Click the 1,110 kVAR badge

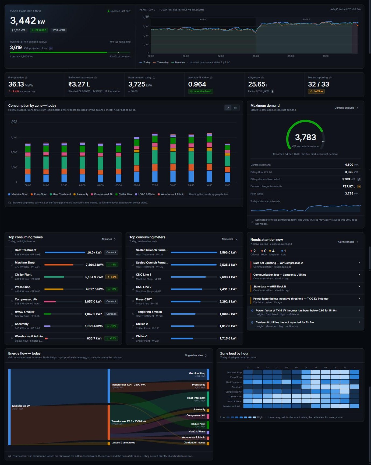[x=59, y=30]
